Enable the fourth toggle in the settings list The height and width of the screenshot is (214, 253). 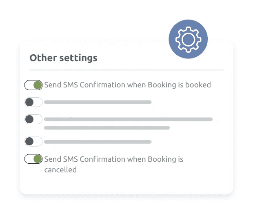[x=33, y=142]
